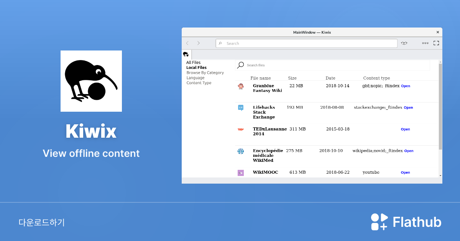Open the Encyclopédie médicale WikiMed file
Viewport: 460px width, 241px height.
tap(409, 151)
